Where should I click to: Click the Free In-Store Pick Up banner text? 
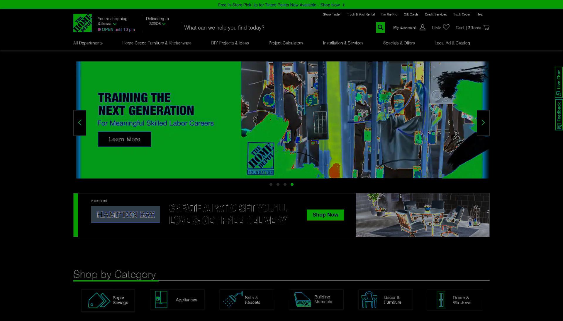point(279,5)
